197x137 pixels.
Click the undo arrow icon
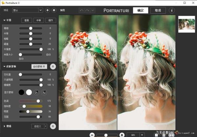click(x=82, y=11)
